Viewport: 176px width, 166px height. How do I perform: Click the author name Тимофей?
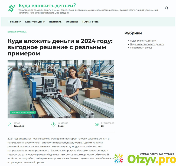19,126
